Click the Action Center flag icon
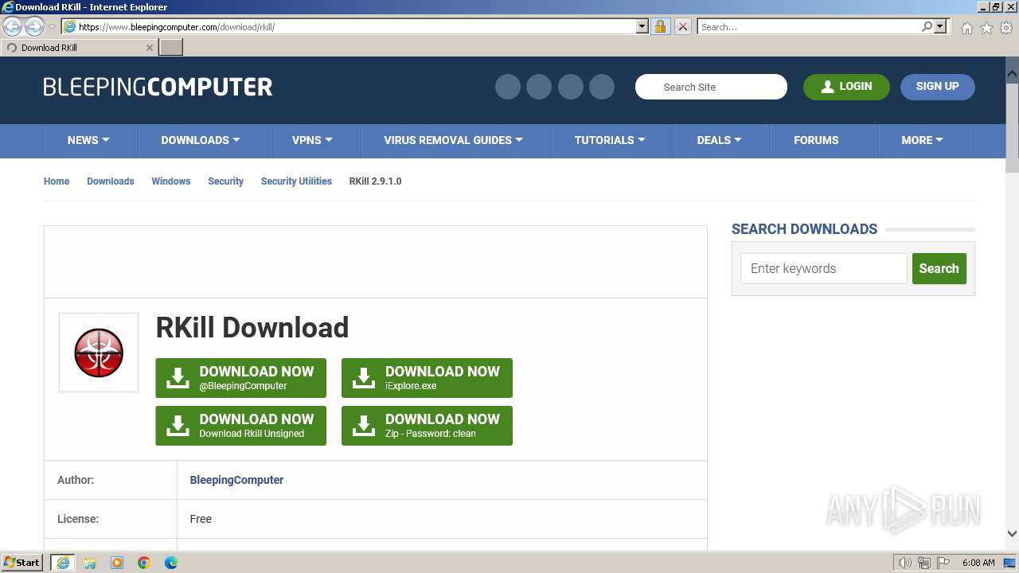Image resolution: width=1019 pixels, height=573 pixels. [x=943, y=563]
